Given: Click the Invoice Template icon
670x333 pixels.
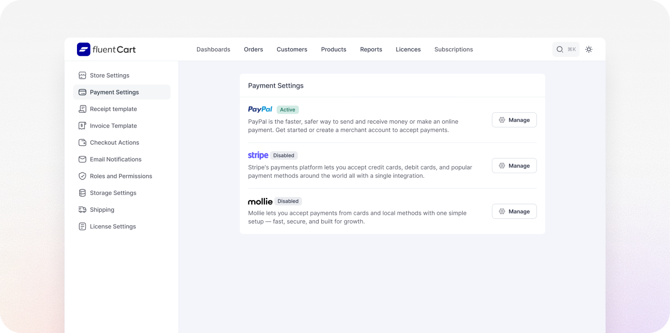Looking at the screenshot, I should point(82,126).
